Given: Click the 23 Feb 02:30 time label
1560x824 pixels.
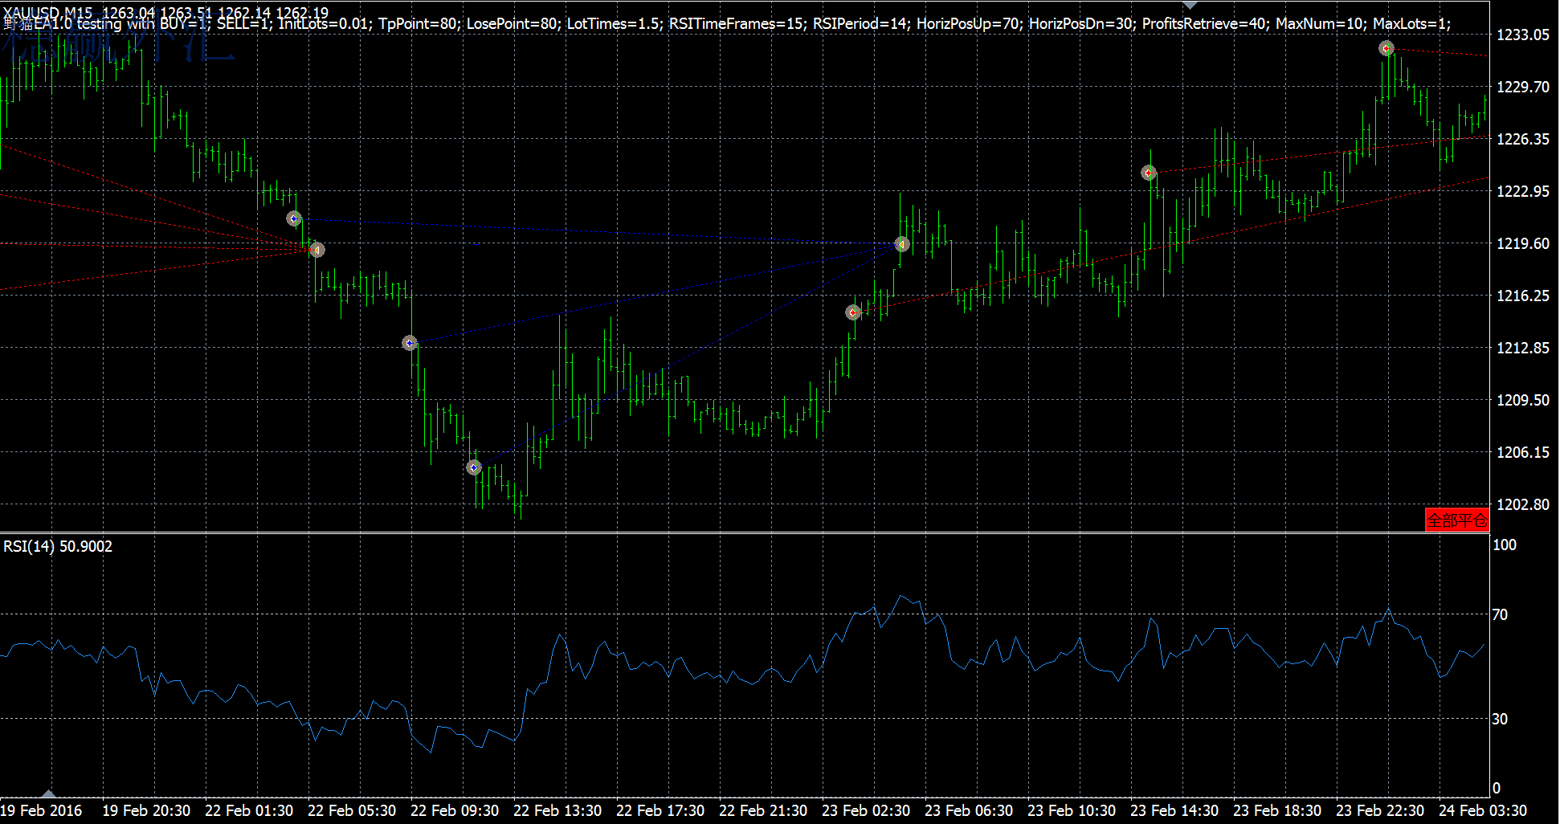Looking at the screenshot, I should [x=866, y=810].
